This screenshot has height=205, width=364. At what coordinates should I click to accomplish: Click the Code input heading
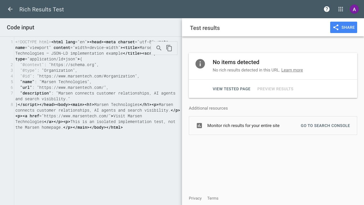click(20, 27)
